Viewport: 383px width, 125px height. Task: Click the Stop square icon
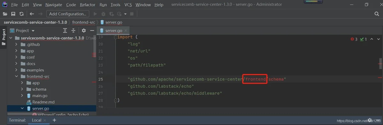[131, 14]
